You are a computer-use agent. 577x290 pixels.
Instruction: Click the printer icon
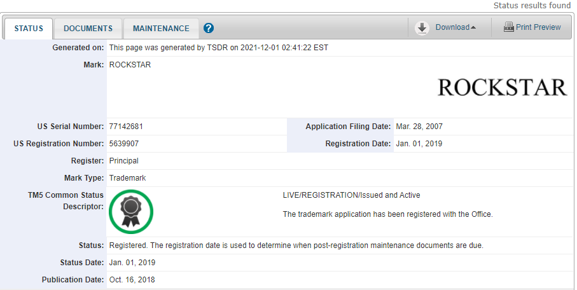click(x=509, y=27)
